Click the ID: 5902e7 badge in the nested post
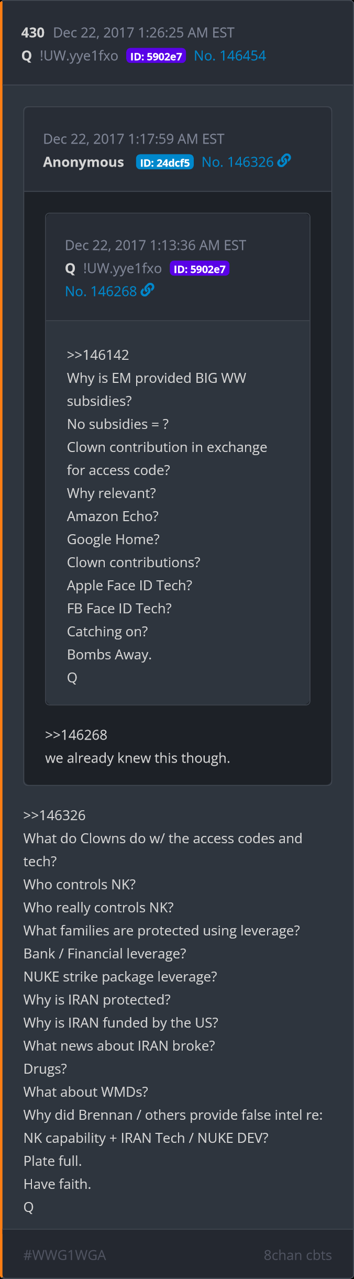Image resolution: width=354 pixels, height=1279 pixels. 200,269
